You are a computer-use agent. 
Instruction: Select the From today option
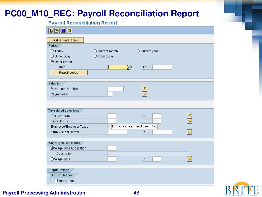(x=95, y=56)
